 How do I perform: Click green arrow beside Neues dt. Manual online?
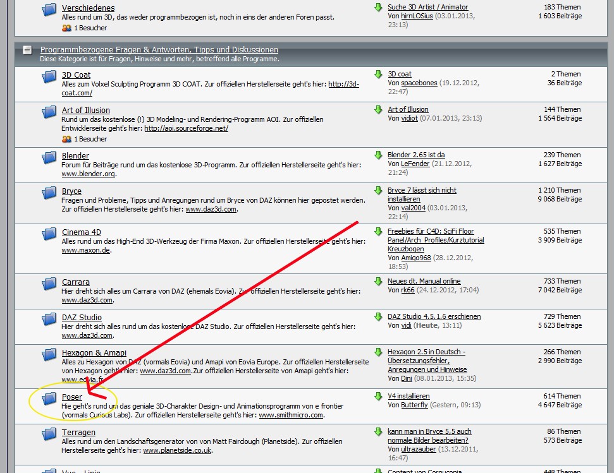pos(378,282)
